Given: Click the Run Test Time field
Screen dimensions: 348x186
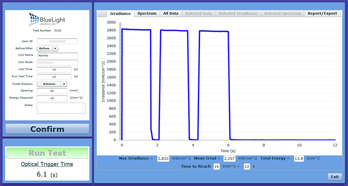Looking at the screenshot, I should pos(54,77).
